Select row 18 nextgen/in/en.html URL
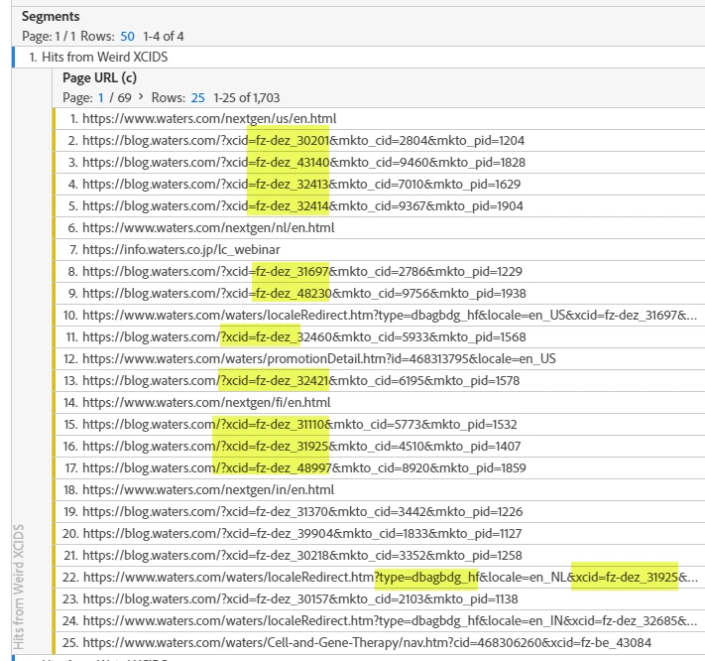 coord(208,489)
